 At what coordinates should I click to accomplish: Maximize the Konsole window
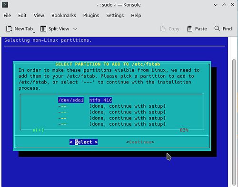224,5
